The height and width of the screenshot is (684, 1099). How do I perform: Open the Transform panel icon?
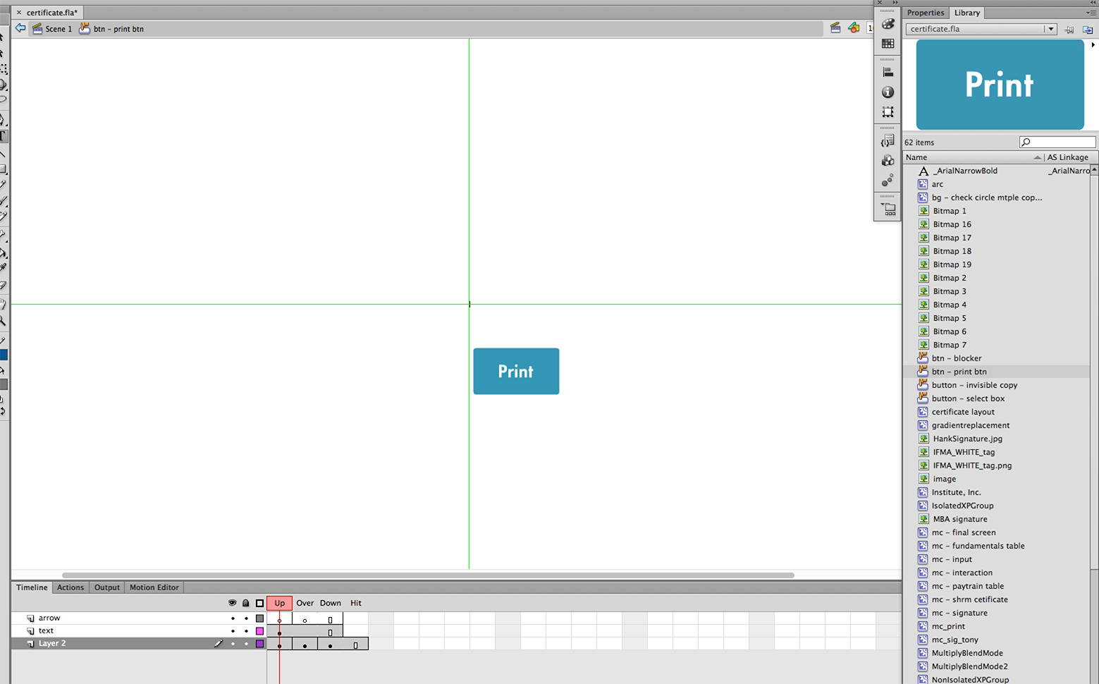[x=888, y=112]
